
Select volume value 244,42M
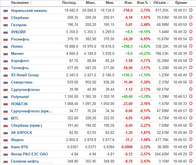(162, 154)
